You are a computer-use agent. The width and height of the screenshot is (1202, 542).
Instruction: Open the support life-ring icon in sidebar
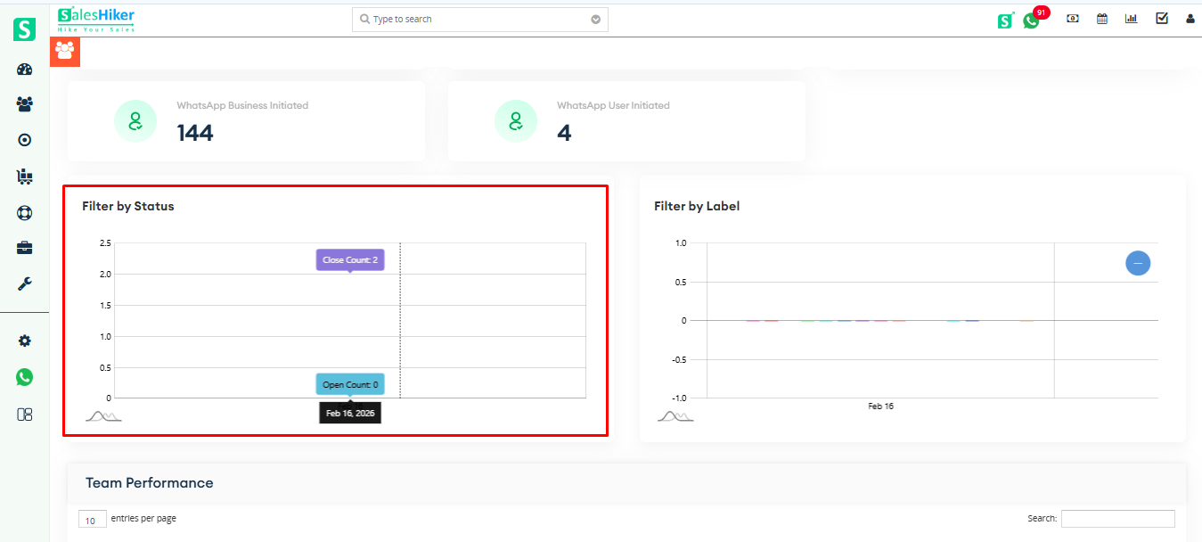24,212
